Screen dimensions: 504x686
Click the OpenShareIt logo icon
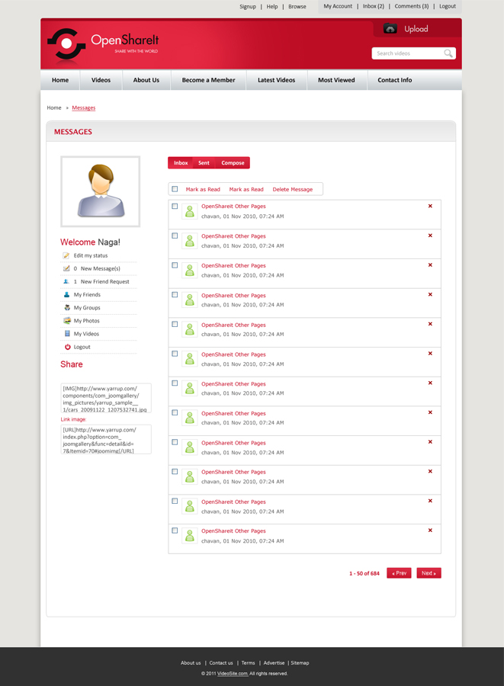point(66,43)
